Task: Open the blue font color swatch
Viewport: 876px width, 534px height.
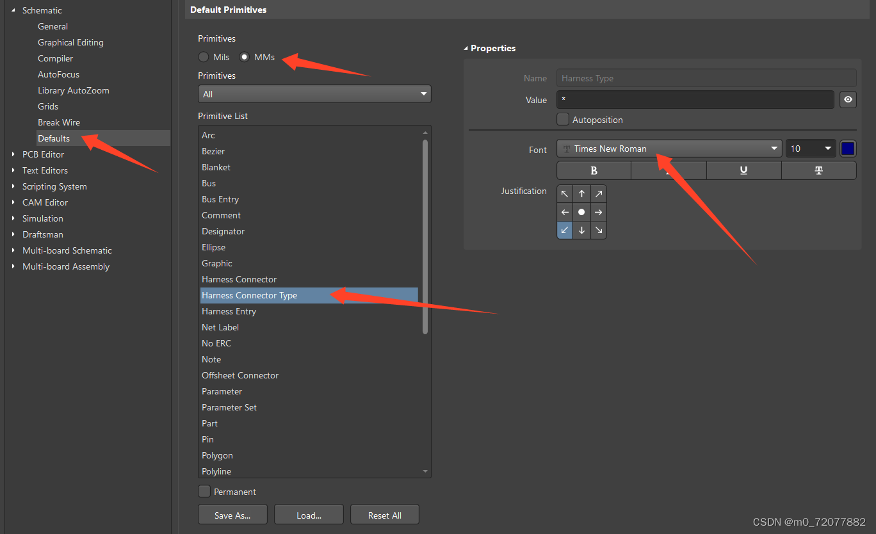Action: point(848,149)
